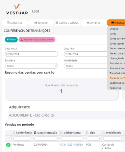Click the Data final date field

(x=85, y=54)
